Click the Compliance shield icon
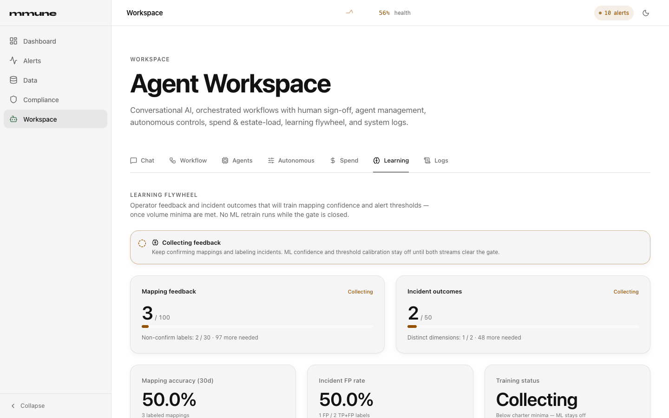Screen dimensions: 669x418 coord(13,99)
